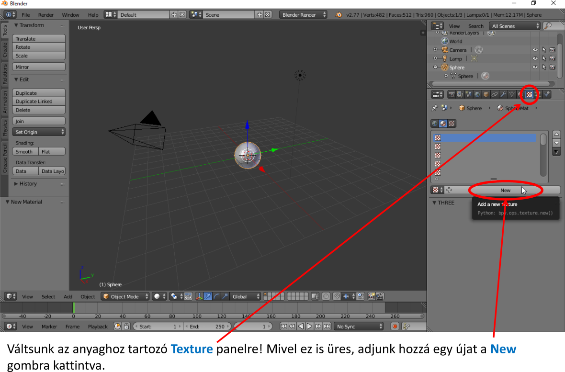Toggle lock camera and layers icon

coord(315,297)
